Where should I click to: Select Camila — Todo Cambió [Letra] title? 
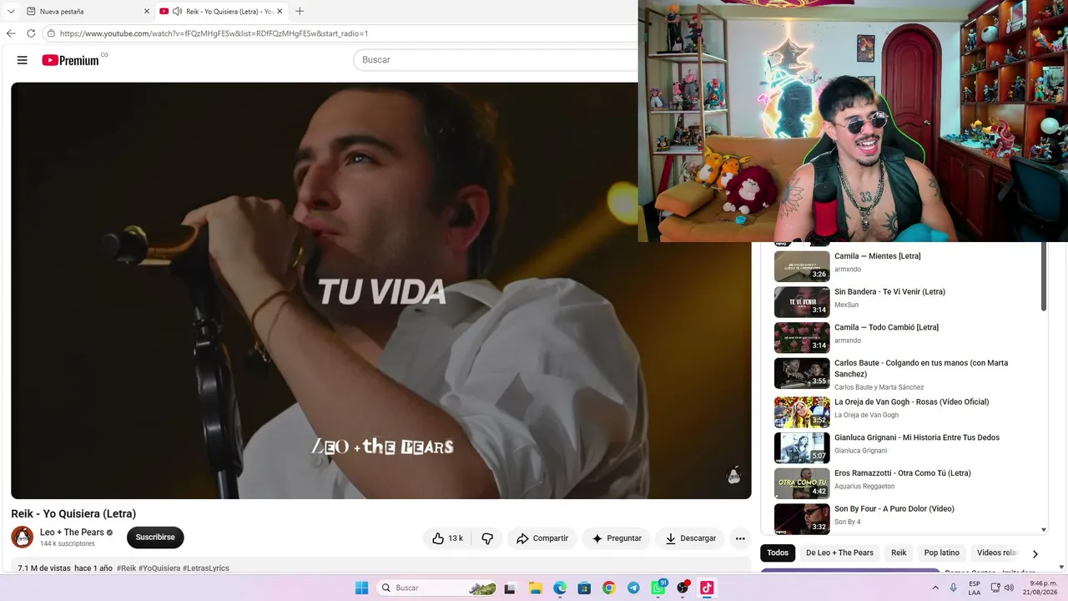click(x=886, y=327)
